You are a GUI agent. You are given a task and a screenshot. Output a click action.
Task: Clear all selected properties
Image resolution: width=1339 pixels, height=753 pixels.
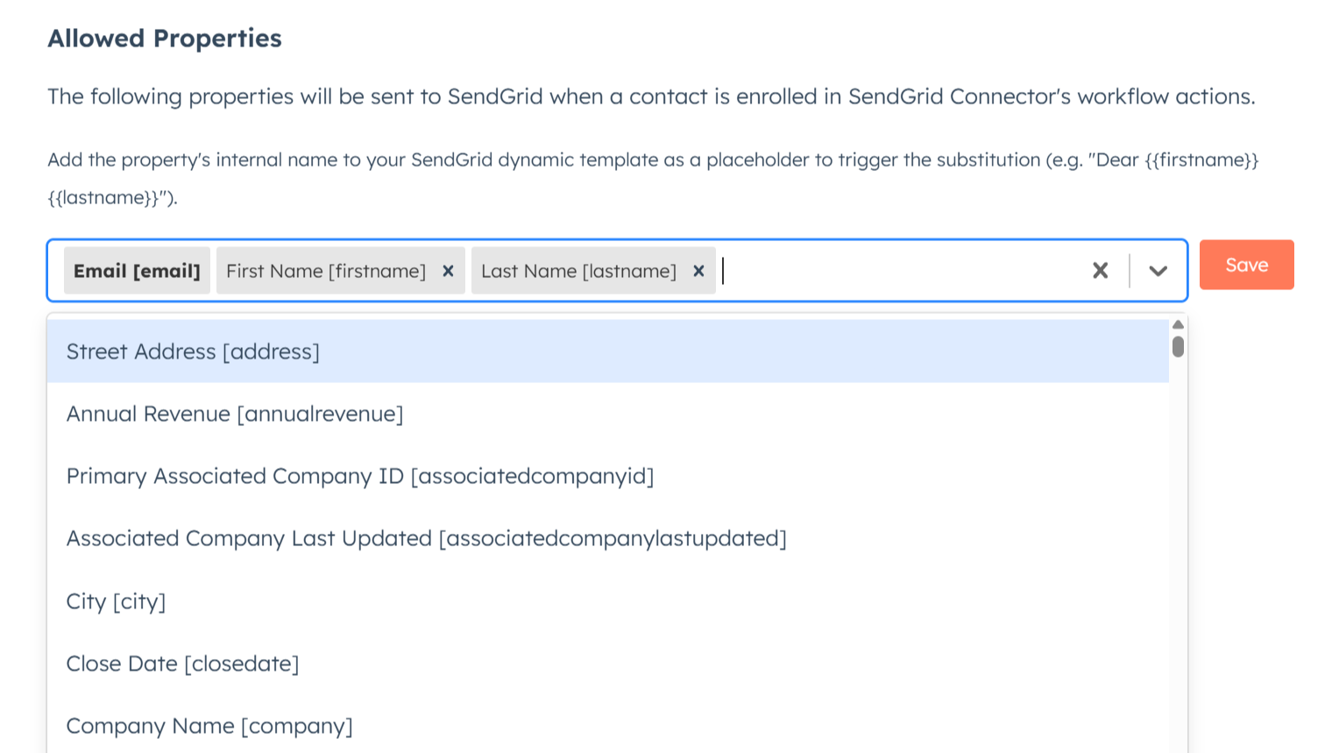pyautogui.click(x=1100, y=271)
